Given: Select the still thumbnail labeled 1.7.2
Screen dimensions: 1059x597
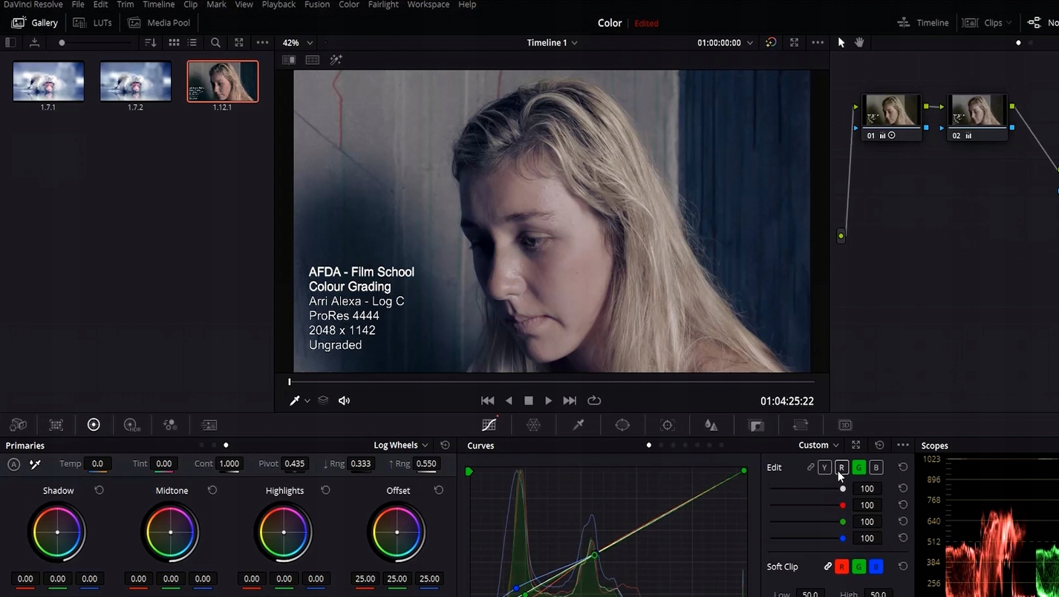Looking at the screenshot, I should point(135,81).
